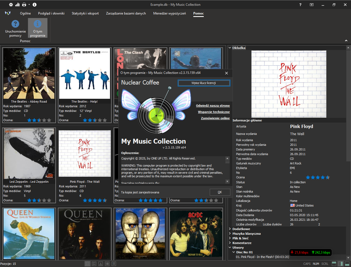351x267 pixels.
Task: Click the info icon in title bar
Action: (x=35, y=5)
